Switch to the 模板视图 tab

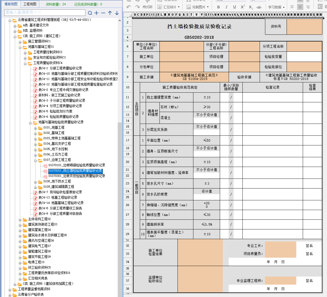(x=11, y=4)
